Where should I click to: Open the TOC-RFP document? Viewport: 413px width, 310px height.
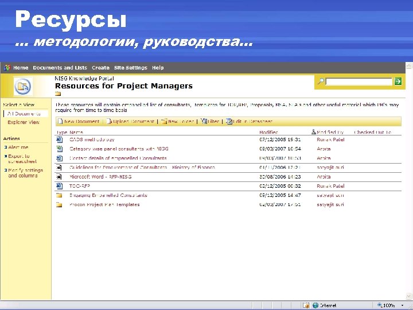tap(80, 186)
